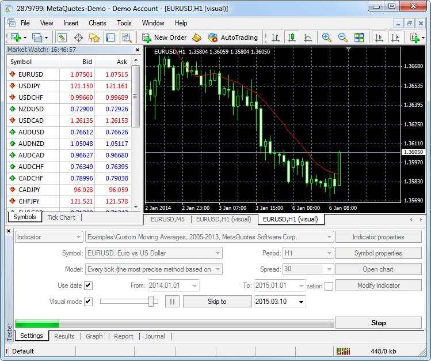Click the visual mode speed slider handle

(151, 301)
